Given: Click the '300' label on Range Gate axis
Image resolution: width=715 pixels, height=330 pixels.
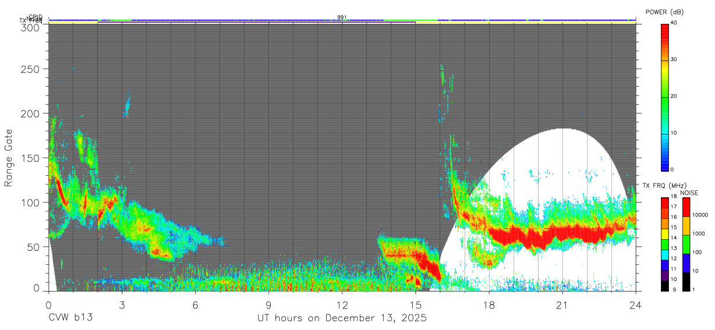Looking at the screenshot, I should 31,27.
